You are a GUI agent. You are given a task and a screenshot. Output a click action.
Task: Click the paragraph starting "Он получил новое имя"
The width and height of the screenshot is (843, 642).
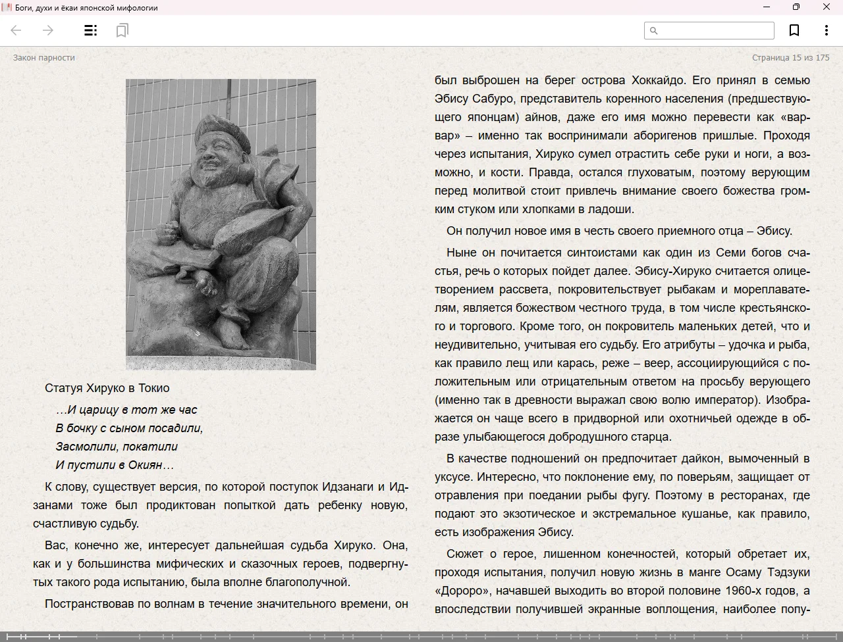coord(619,231)
